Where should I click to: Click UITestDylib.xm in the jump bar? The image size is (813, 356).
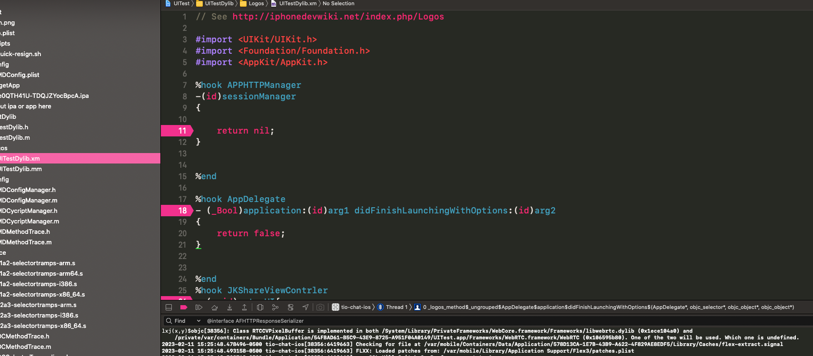click(294, 3)
